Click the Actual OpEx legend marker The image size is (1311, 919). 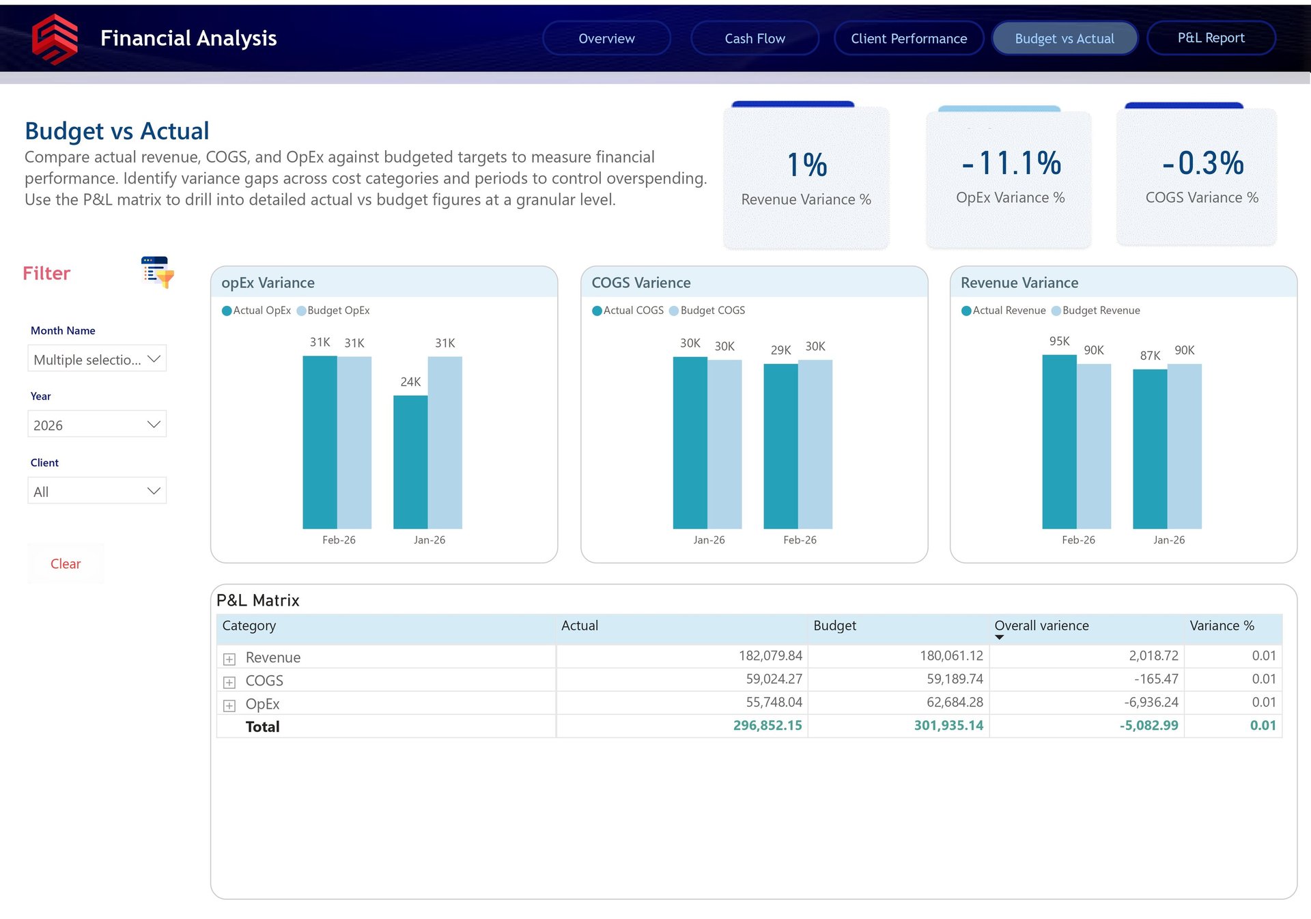pos(227,311)
